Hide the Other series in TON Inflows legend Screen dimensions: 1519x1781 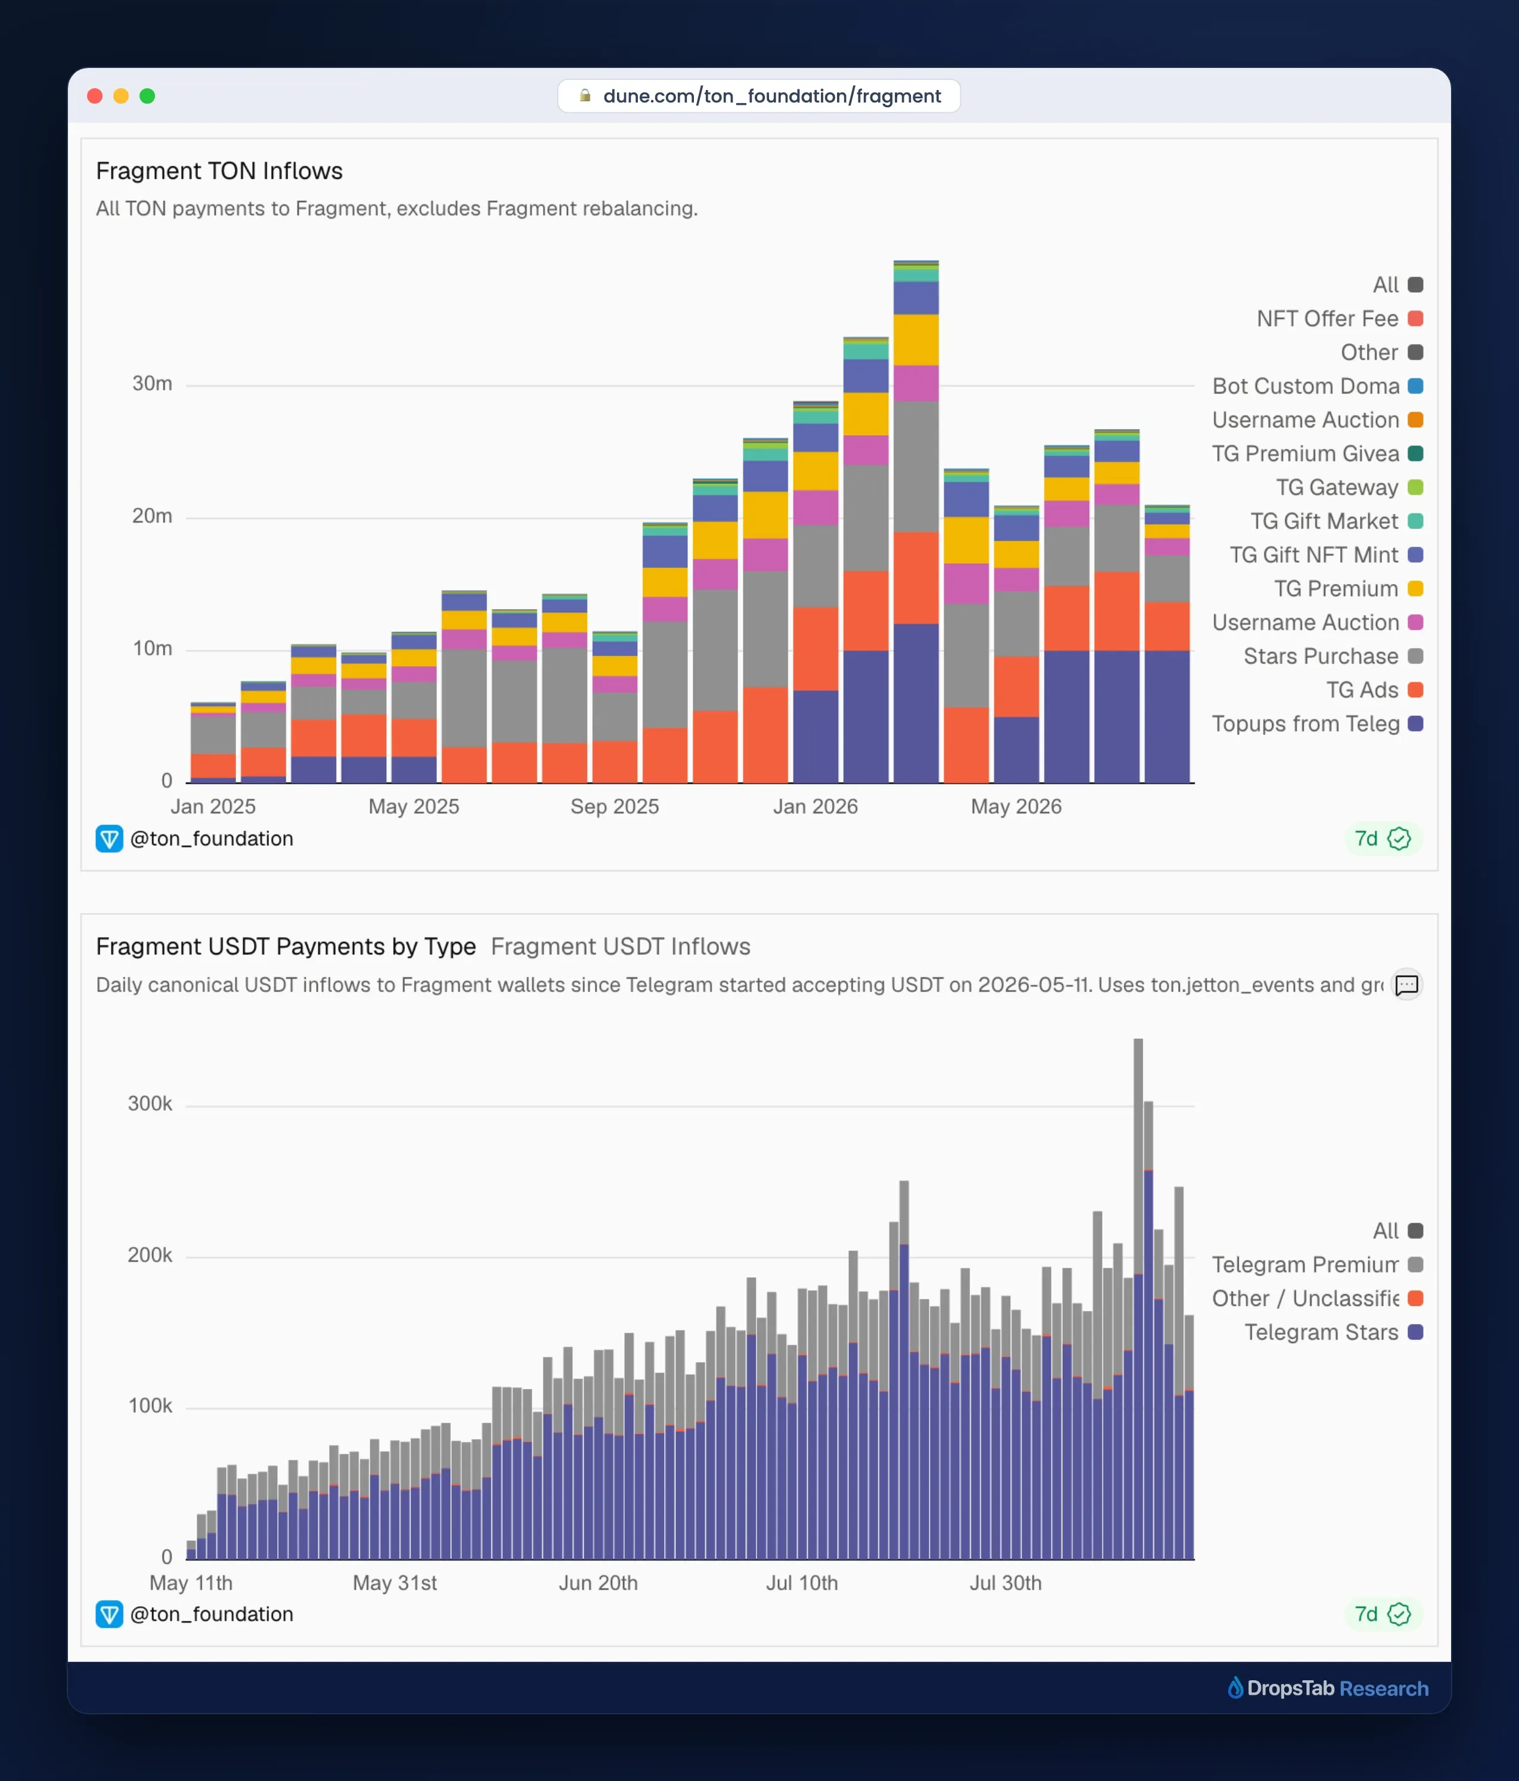[x=1381, y=352]
